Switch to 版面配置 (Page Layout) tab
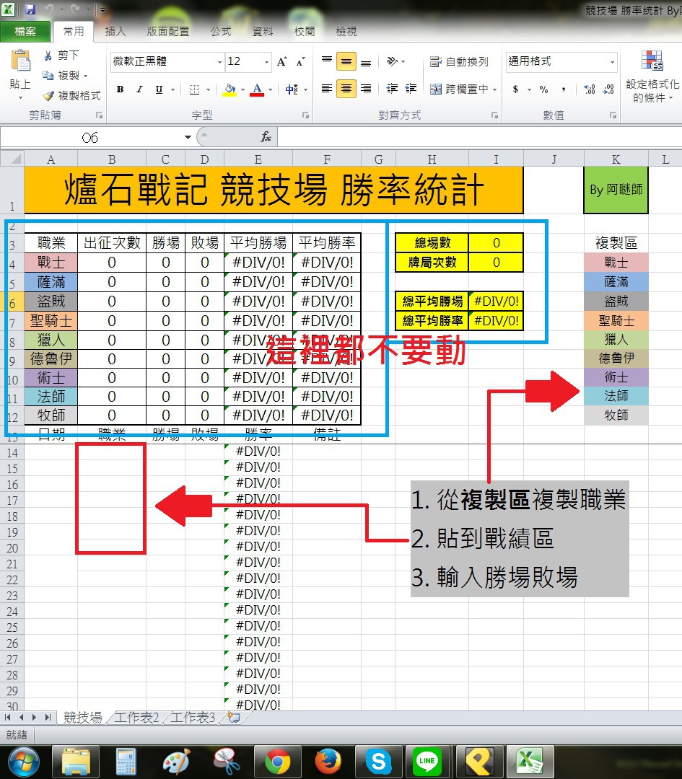 [x=168, y=31]
